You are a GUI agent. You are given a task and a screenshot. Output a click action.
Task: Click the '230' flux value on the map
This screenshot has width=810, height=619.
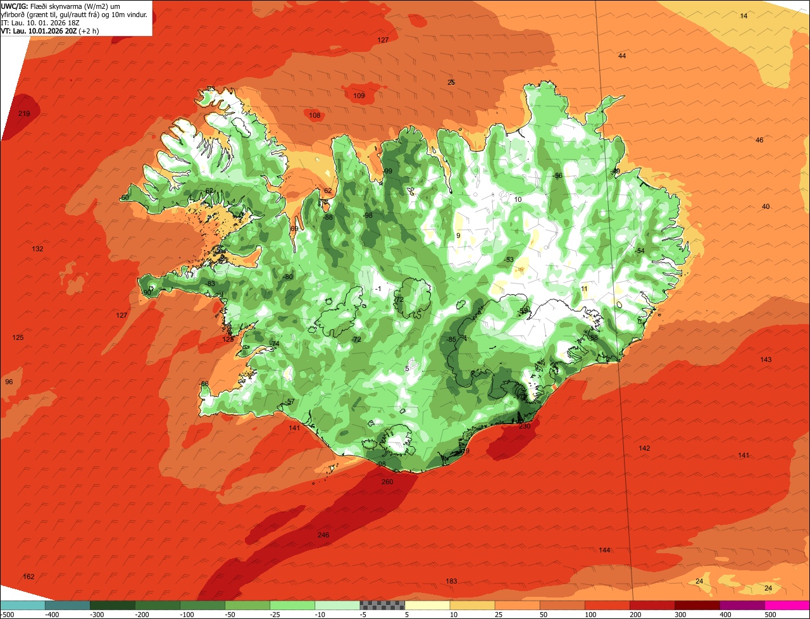pos(525,426)
